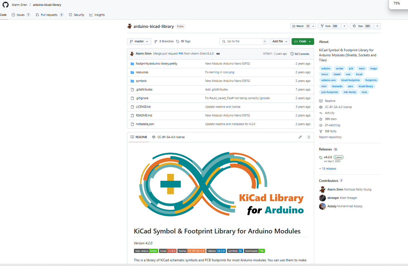Toggle Watch on this repository

pos(300,26)
